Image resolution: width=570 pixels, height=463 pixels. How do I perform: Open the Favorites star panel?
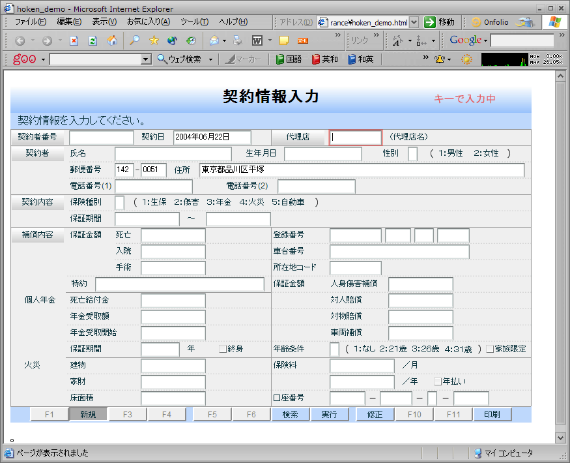coord(154,40)
